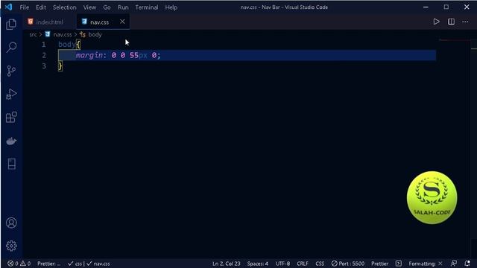Click the terminal icon beside Prettier
This screenshot has width=477, height=268.
399,264
